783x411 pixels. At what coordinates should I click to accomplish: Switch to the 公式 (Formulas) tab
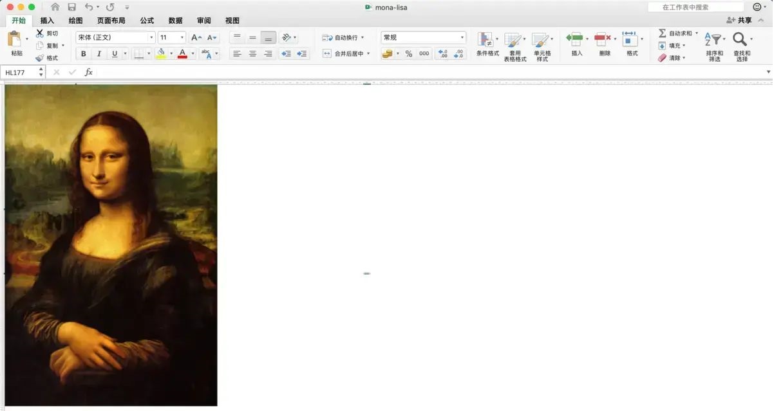147,21
